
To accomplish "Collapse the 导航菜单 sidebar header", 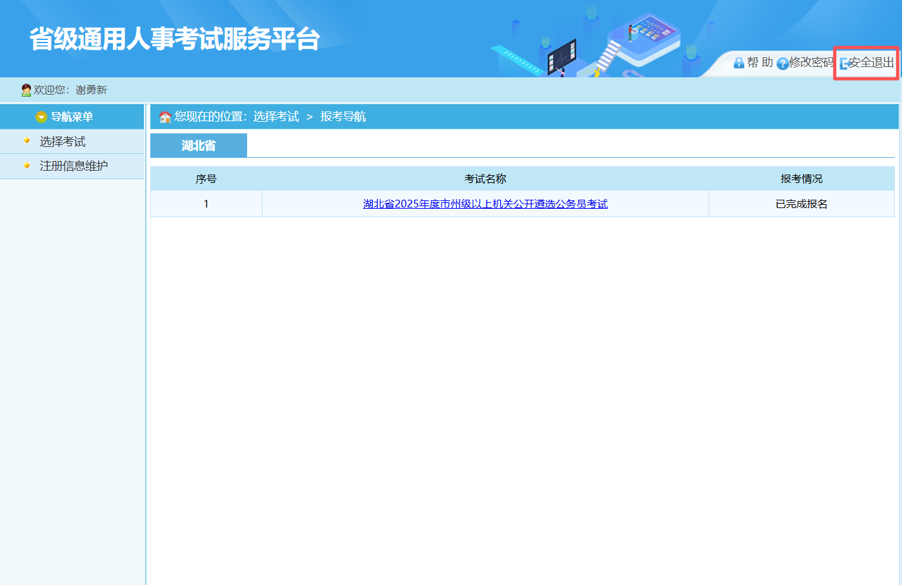I will (x=72, y=117).
